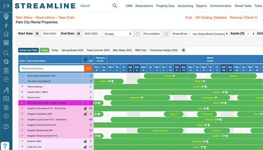Click move handle on Sonoran Sun row
This screenshot has width=263, height=150.
[x=22, y=97]
